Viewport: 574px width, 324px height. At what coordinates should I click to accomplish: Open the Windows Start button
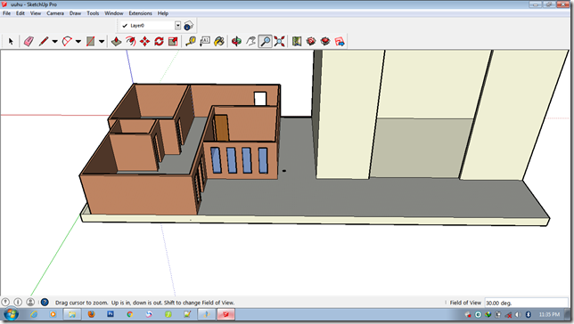11,314
